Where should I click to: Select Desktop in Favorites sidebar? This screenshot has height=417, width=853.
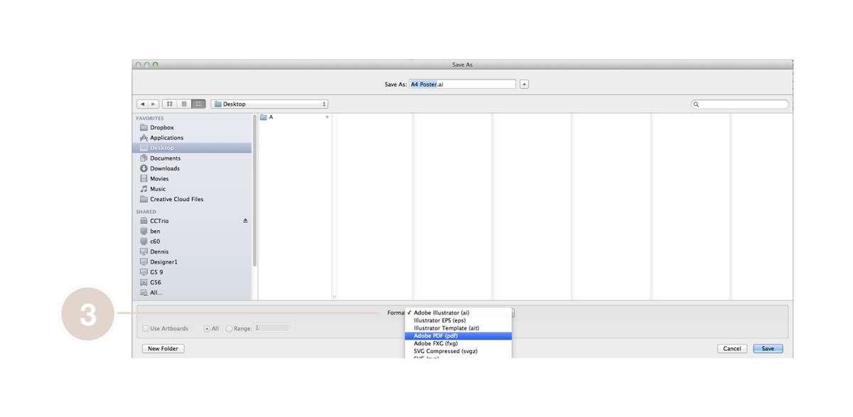click(x=191, y=148)
